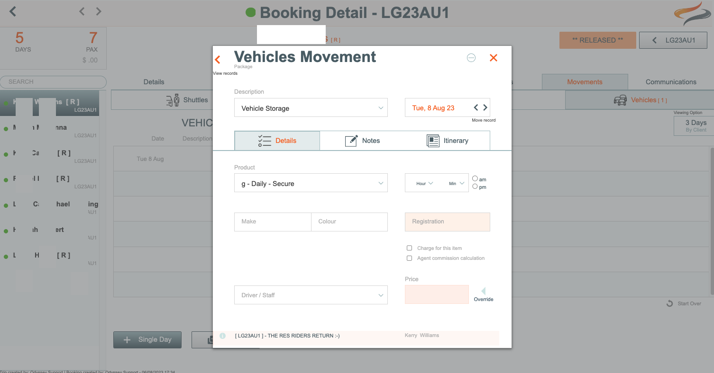714x373 pixels.
Task: Click in the Colour field
Action: [x=349, y=222]
